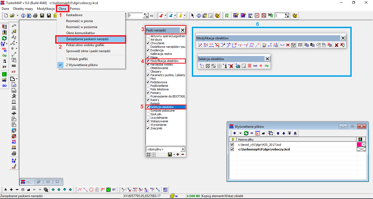Click the ST icon in bottom toolbar
The height and width of the screenshot is (199, 373).
(114, 189)
